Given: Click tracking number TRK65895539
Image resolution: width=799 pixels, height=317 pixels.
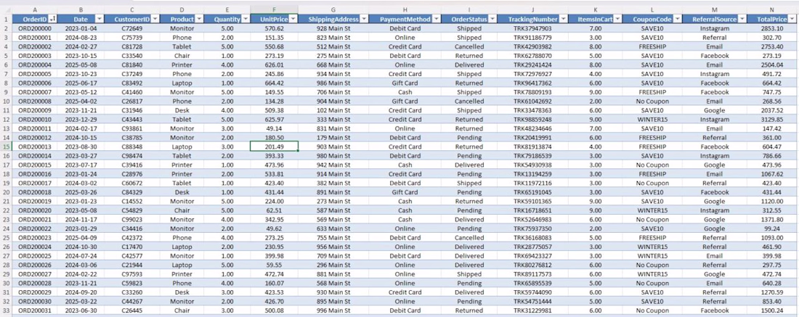Looking at the screenshot, I should 532,283.
